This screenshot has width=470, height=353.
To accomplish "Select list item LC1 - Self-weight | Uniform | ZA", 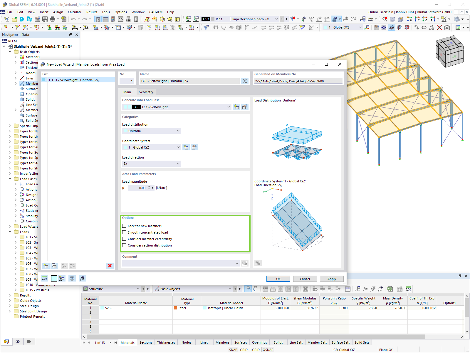I will coord(78,80).
